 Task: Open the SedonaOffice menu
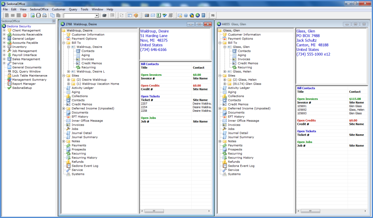coord(39,9)
